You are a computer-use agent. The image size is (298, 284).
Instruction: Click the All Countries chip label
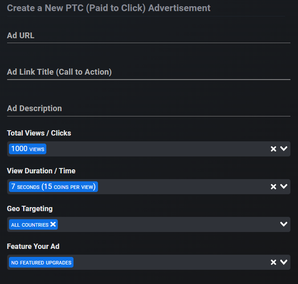(30, 225)
